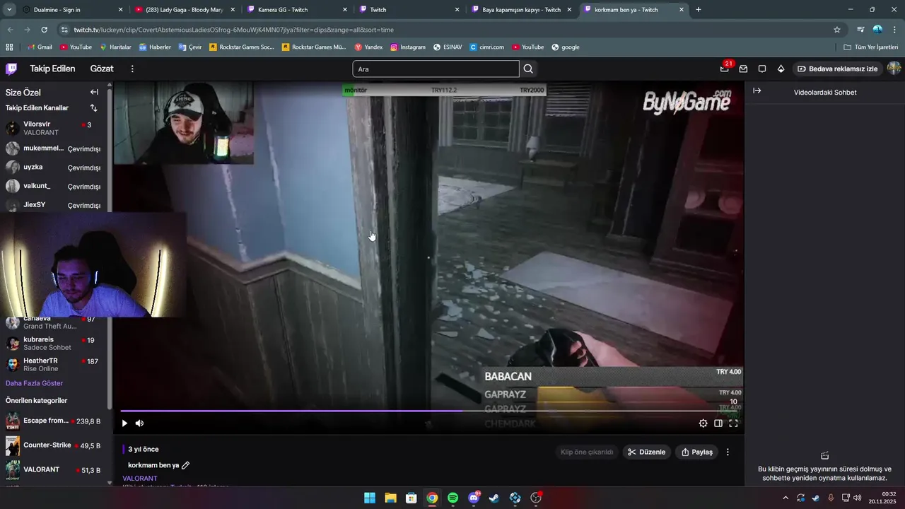
Task: Click the address bar URL
Action: 234,30
